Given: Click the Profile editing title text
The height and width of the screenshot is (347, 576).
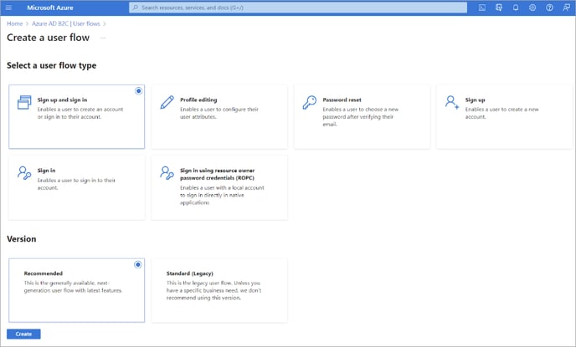Looking at the screenshot, I should [x=198, y=100].
